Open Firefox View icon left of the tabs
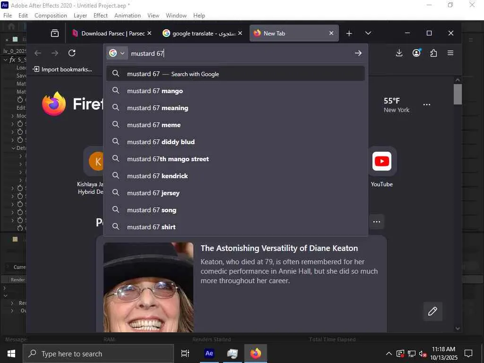The height and width of the screenshot is (363, 484). (x=55, y=34)
